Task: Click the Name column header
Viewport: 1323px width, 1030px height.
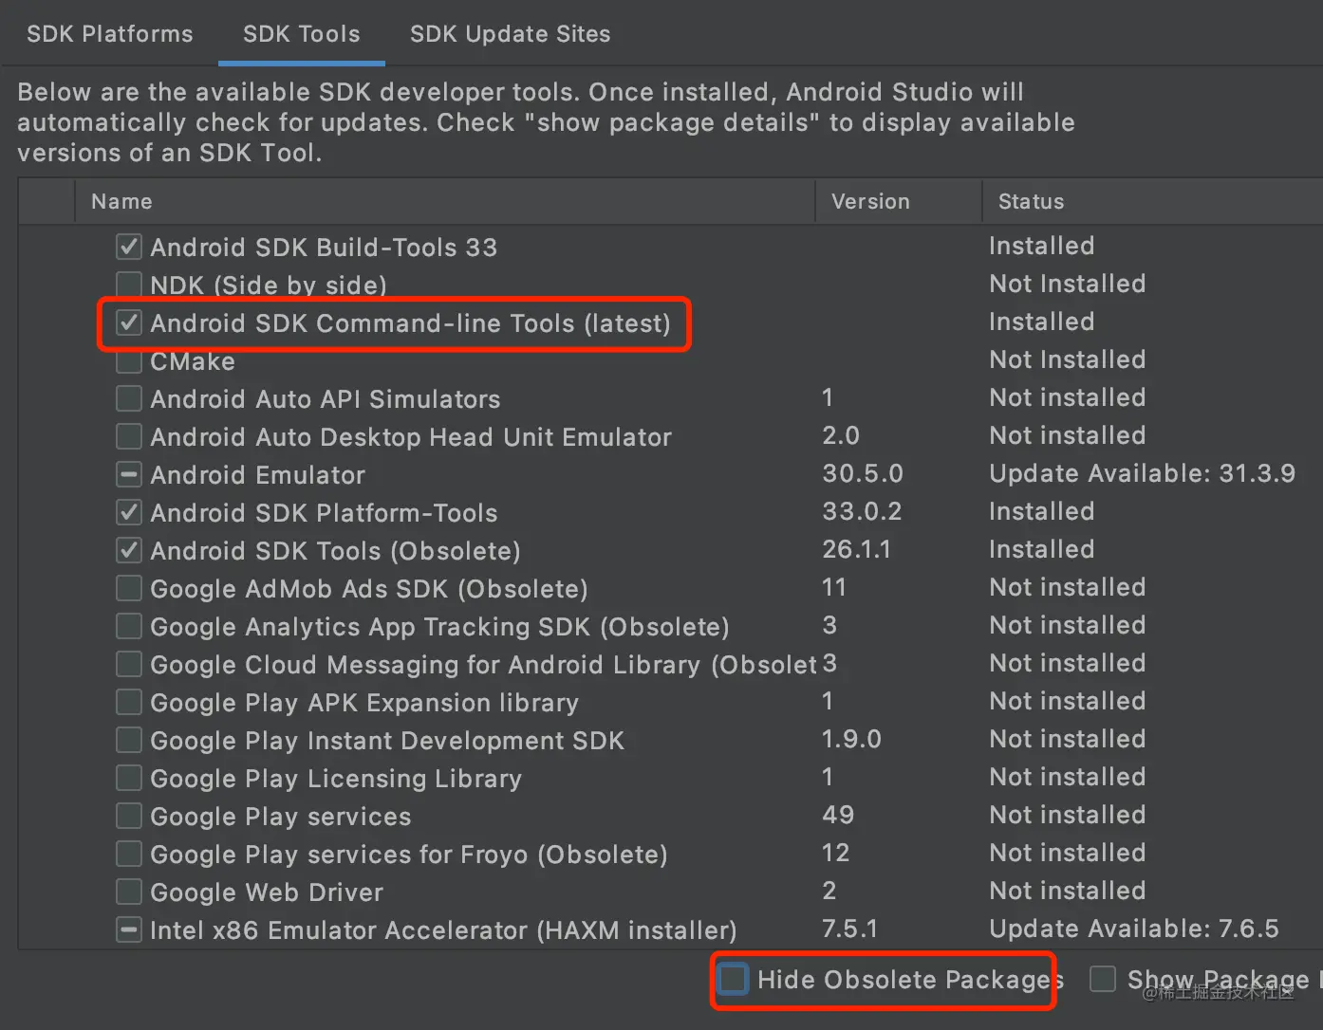Action: [x=121, y=201]
